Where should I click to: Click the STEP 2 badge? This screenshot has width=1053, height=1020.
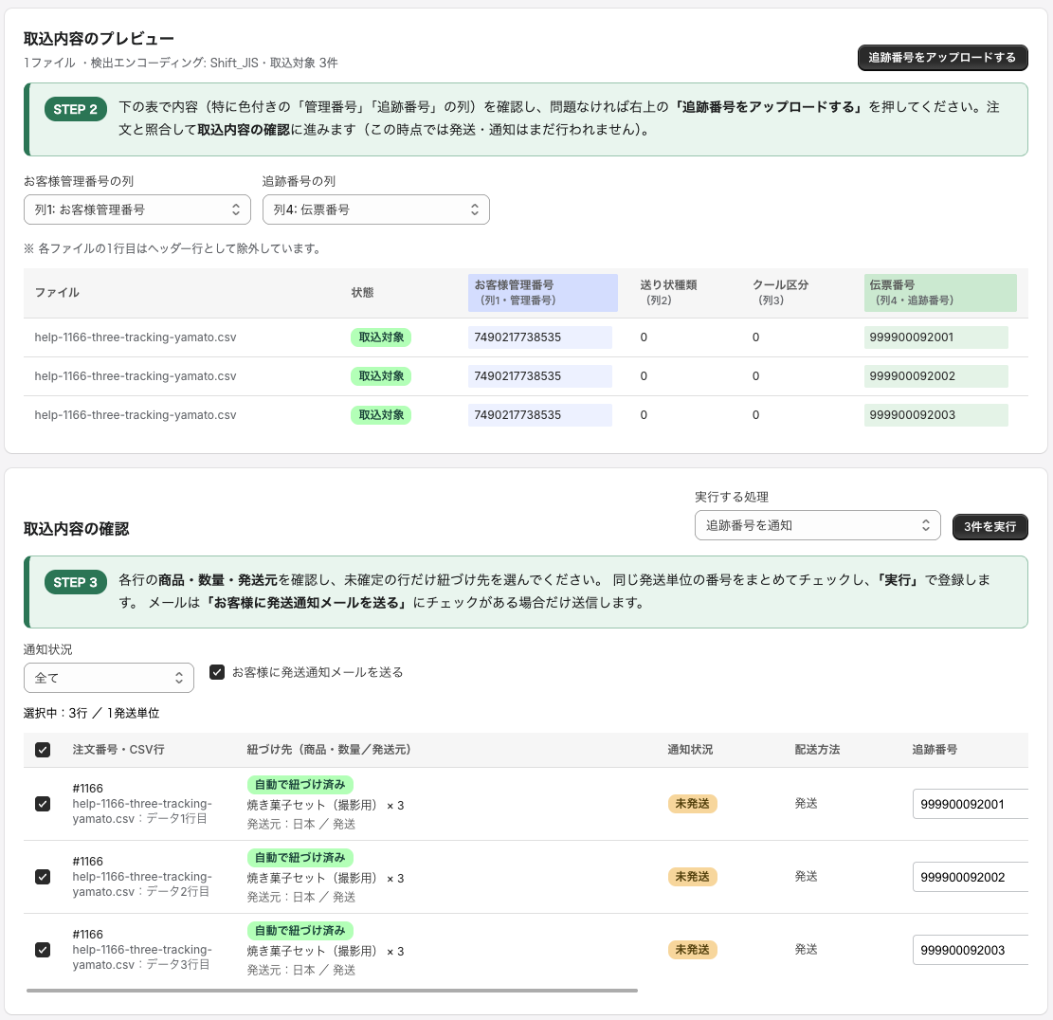click(x=75, y=109)
